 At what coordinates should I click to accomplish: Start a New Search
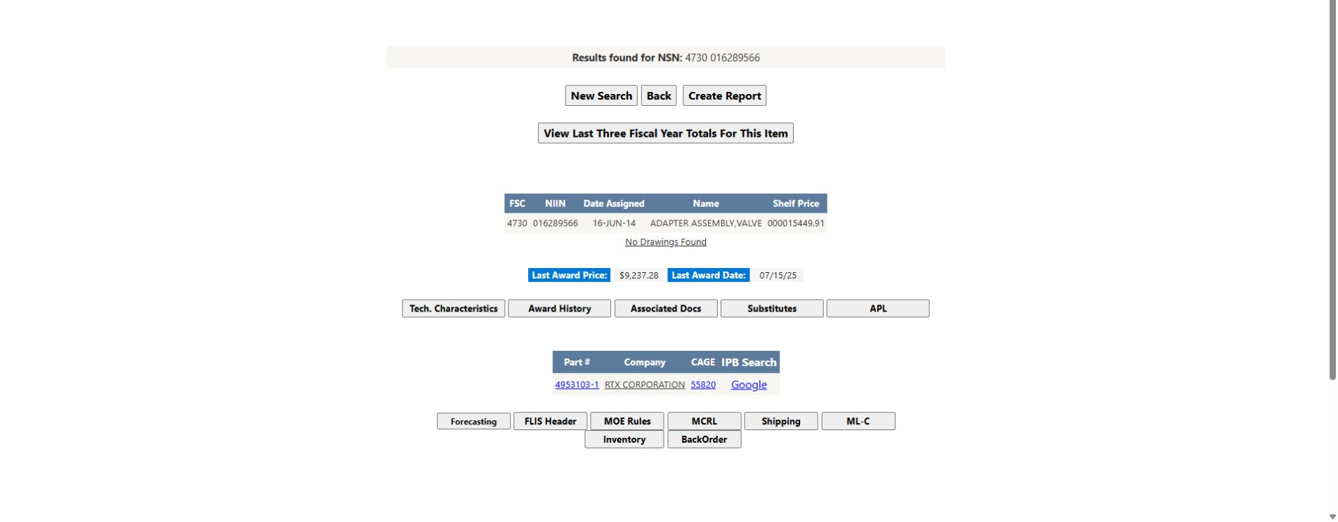(601, 96)
